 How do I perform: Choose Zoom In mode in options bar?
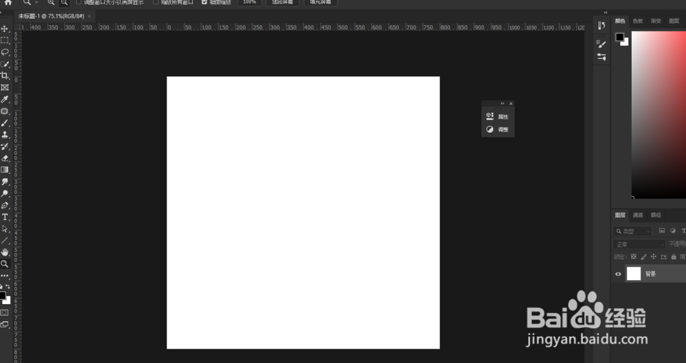51,2
